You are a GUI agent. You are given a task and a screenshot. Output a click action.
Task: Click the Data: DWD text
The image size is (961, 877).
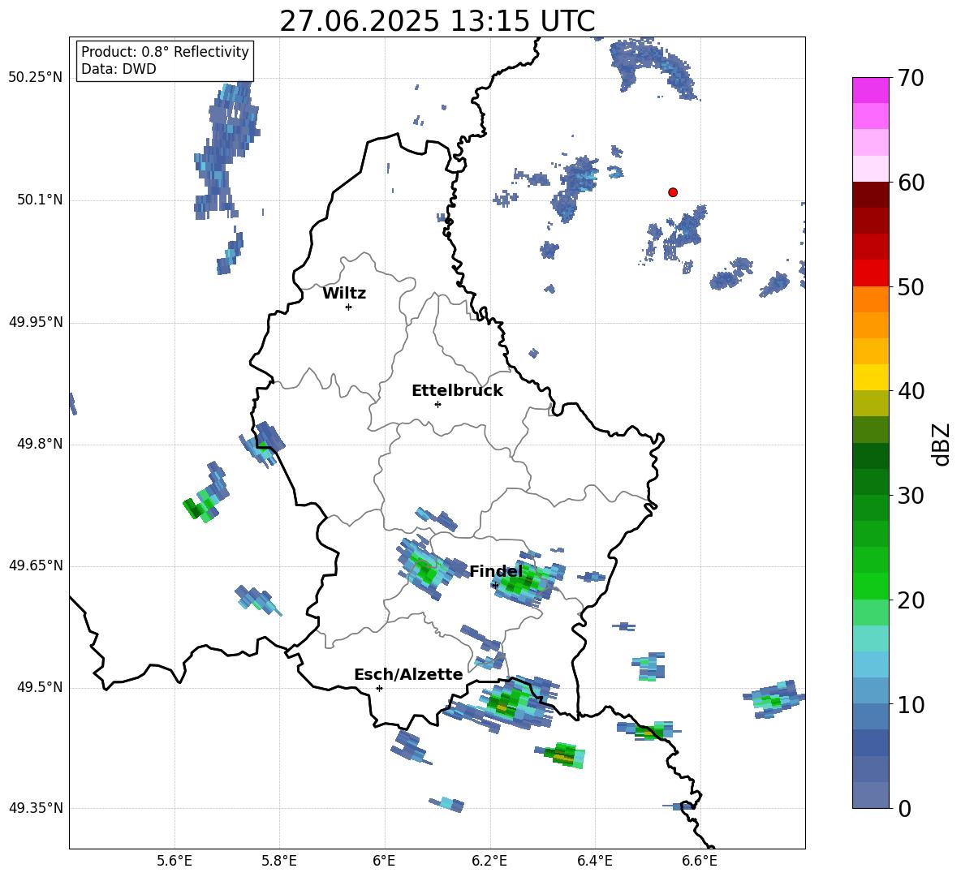tap(119, 69)
